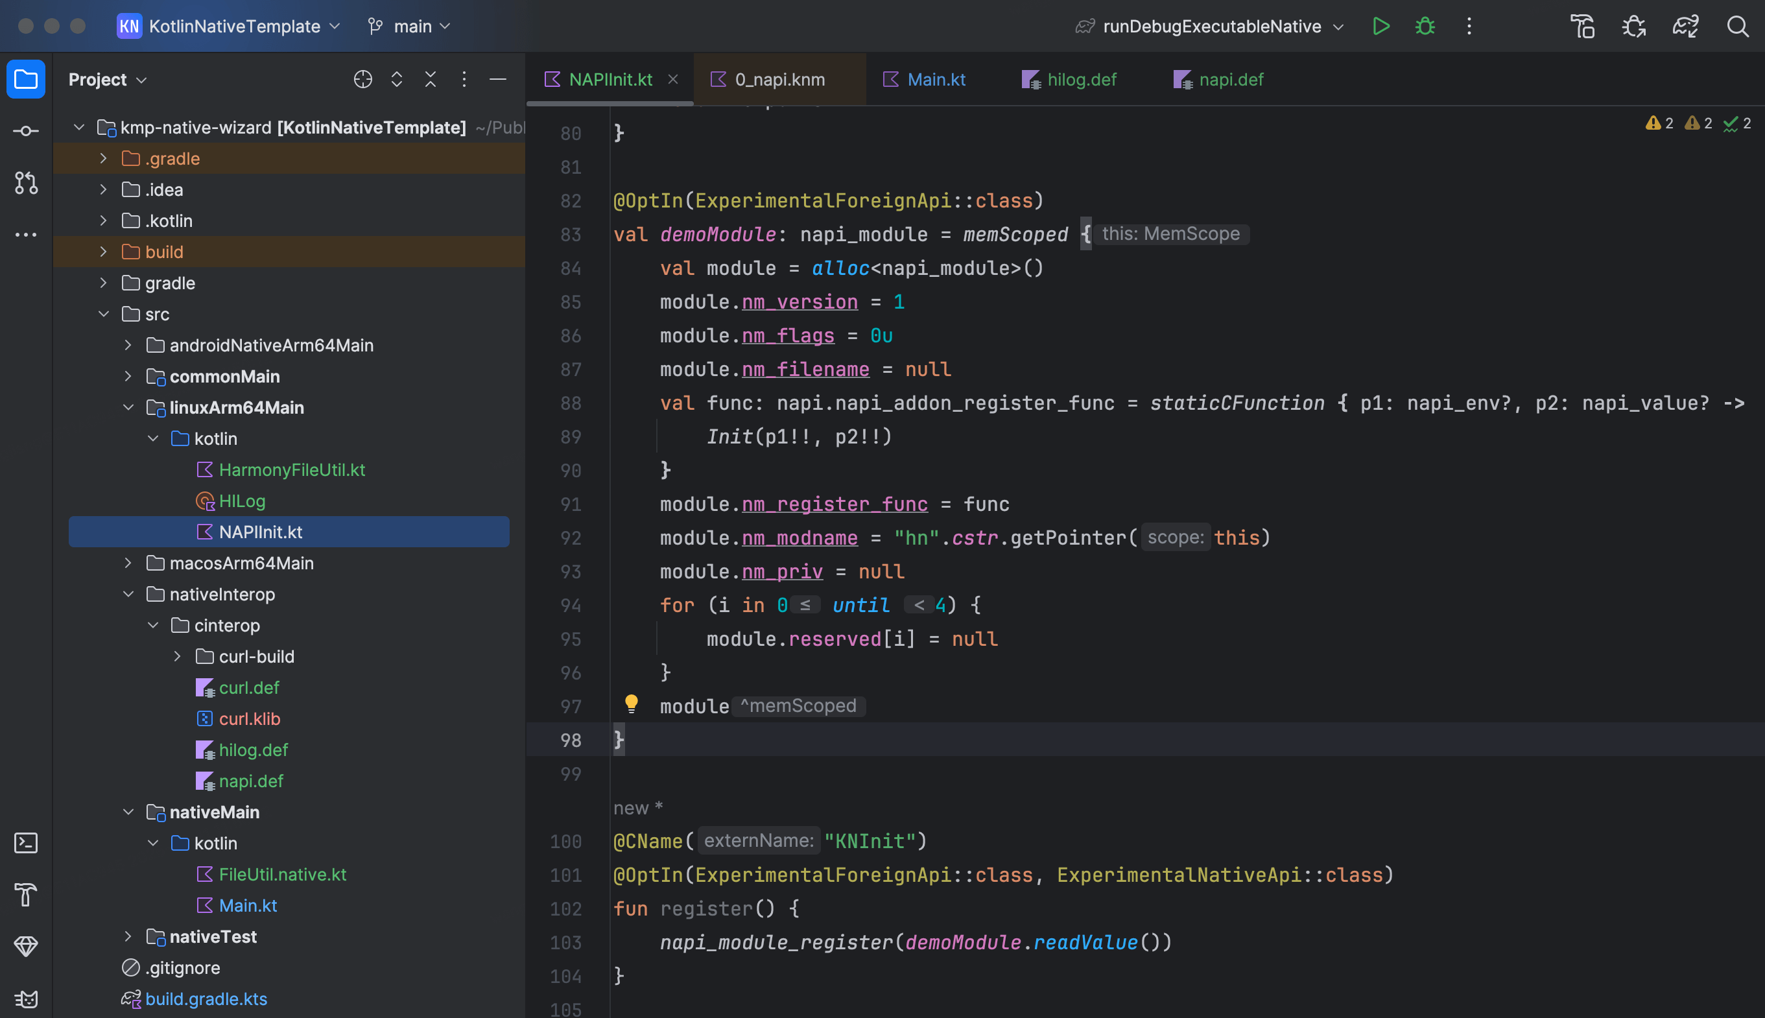Open the Pull Requests tool window
The image size is (1765, 1018).
click(x=26, y=182)
